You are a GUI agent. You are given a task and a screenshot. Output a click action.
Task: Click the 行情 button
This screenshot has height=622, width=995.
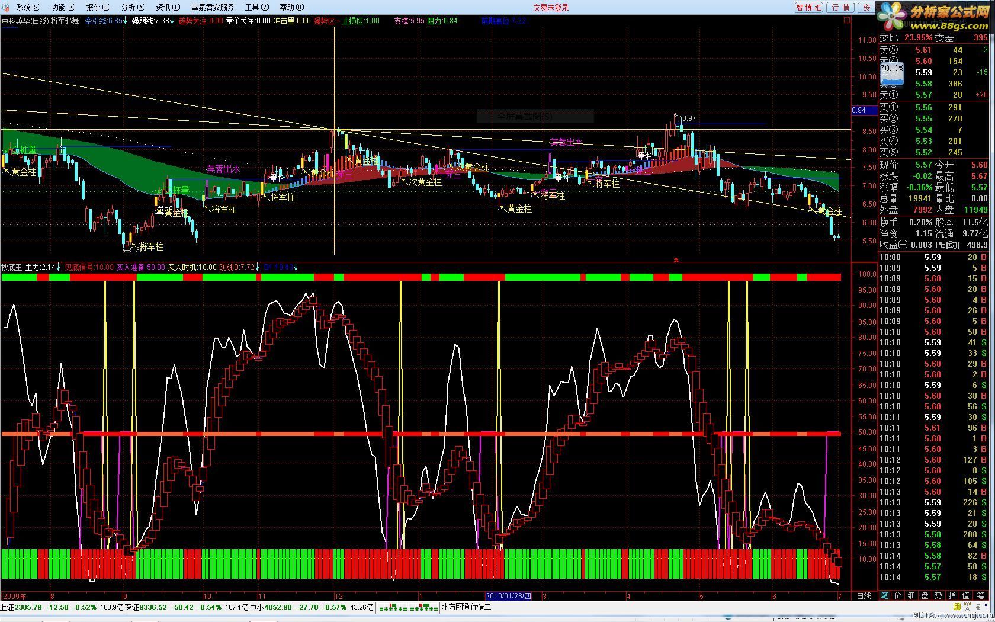click(x=840, y=7)
